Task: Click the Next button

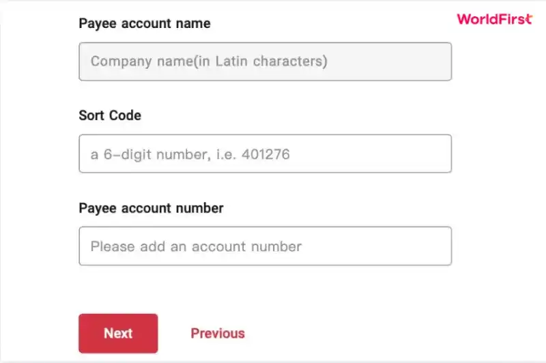Action: pyautogui.click(x=118, y=334)
